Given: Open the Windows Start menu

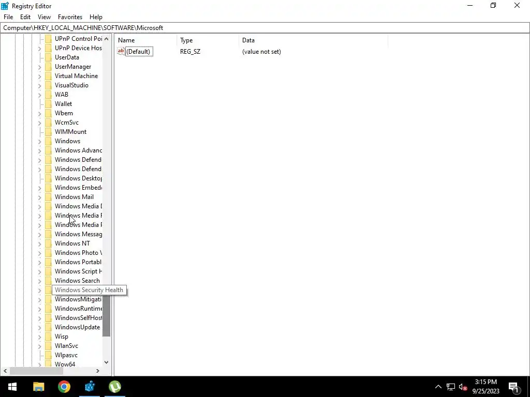Looking at the screenshot, I should coord(12,387).
